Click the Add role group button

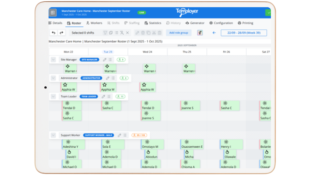point(178,33)
